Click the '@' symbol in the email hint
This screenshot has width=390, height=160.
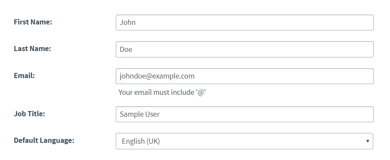(x=201, y=92)
